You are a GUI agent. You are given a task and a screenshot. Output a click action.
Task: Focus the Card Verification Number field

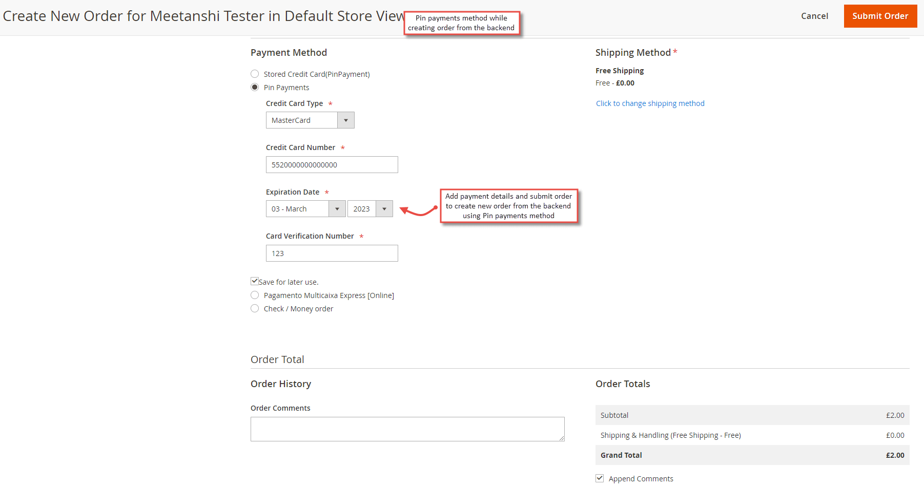pyautogui.click(x=332, y=253)
